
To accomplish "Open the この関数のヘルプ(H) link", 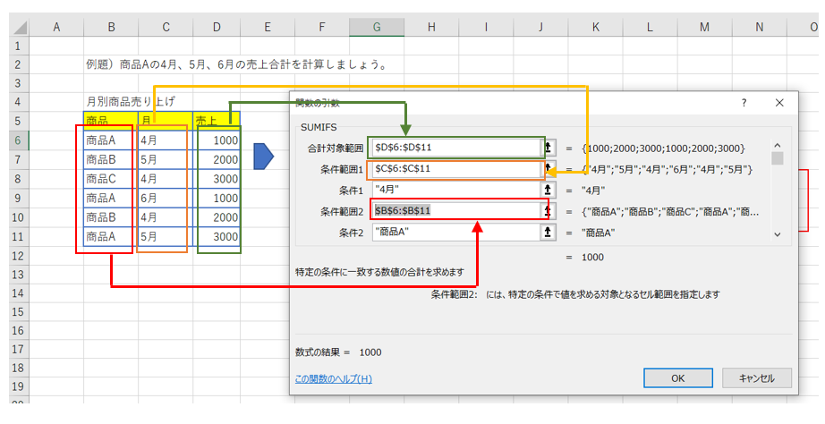I will (x=333, y=379).
